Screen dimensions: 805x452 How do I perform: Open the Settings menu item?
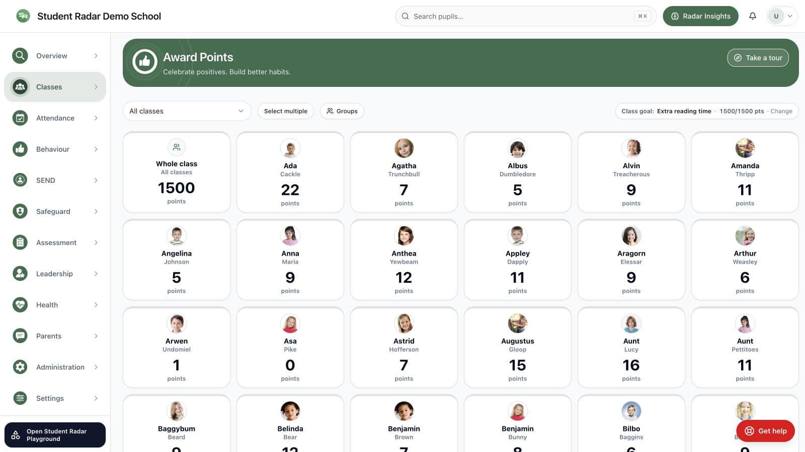tap(55, 398)
